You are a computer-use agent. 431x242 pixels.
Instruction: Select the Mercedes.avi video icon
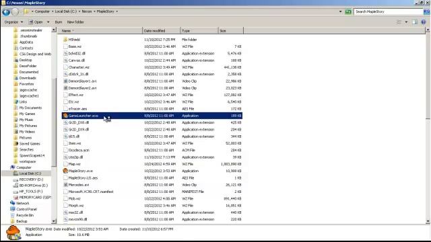[65, 185]
